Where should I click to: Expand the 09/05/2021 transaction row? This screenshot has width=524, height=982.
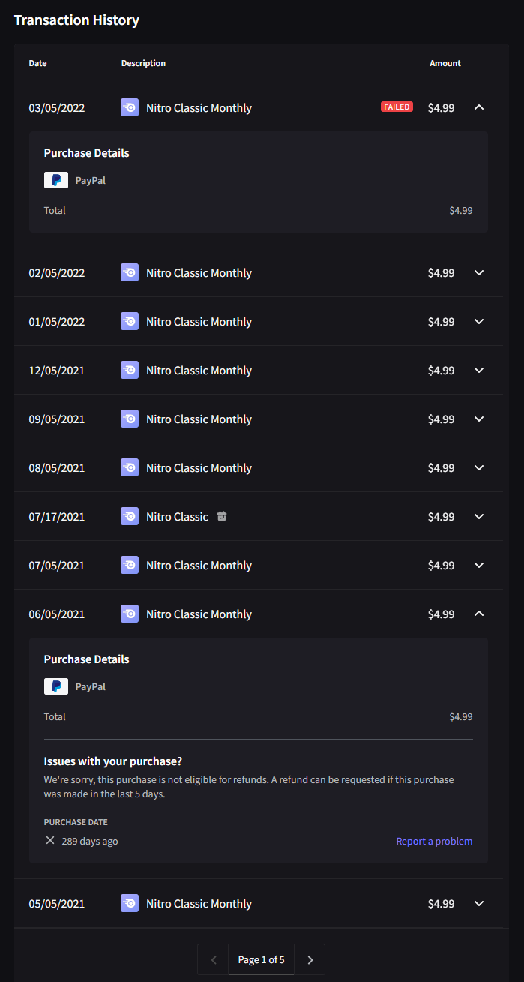coord(478,419)
